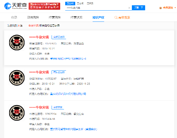
Task: Switch to the 经营状况 tab
Action: 76,18
